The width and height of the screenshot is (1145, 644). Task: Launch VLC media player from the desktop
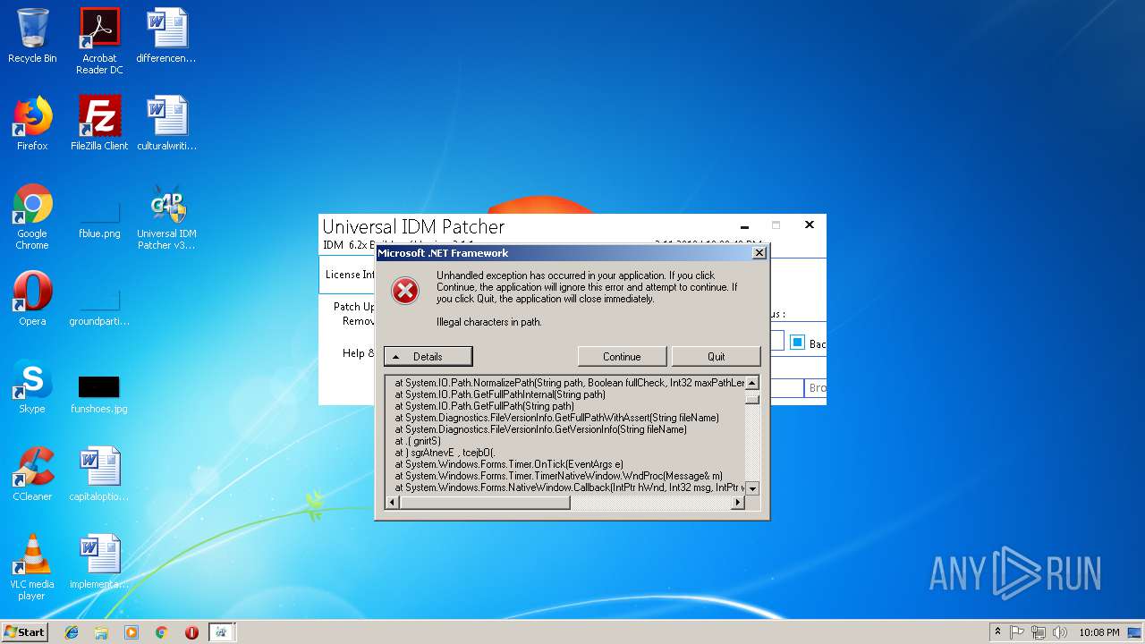(x=32, y=567)
